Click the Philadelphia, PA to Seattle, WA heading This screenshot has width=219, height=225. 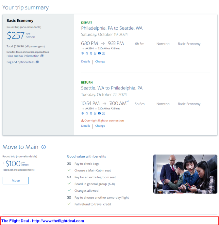(x=112, y=28)
